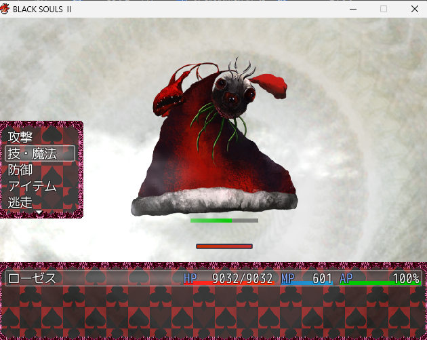Minimize the BLACK SOULS II window
Screen dimensions: 427x340
(353, 9)
